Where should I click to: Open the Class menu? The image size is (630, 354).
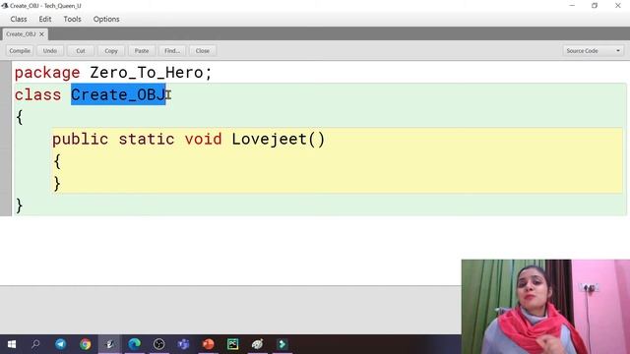point(19,19)
